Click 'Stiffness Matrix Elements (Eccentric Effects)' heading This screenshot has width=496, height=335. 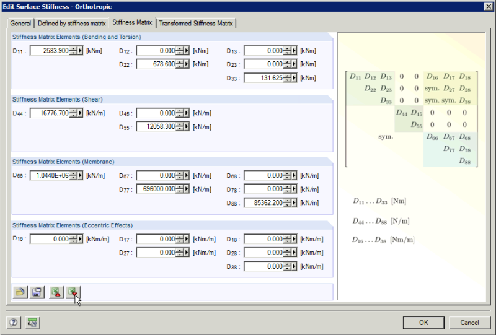(x=73, y=225)
